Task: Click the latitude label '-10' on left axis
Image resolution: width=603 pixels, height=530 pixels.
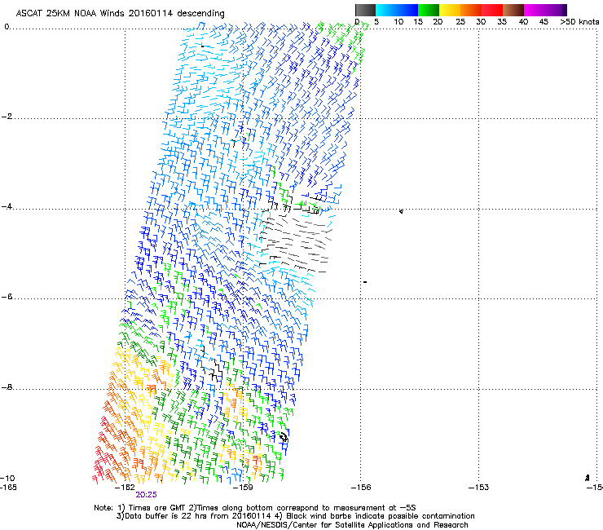Action: coord(7,478)
